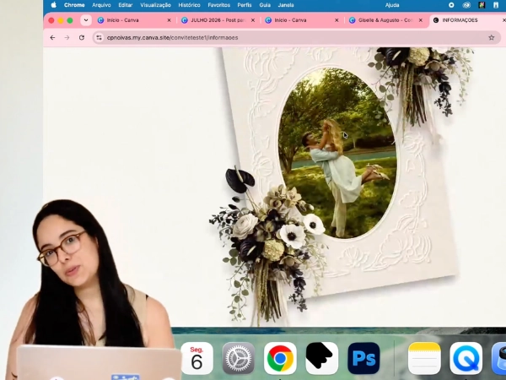This screenshot has height=380, width=506.
Task: Open the Arquivo menu
Action: tap(101, 5)
